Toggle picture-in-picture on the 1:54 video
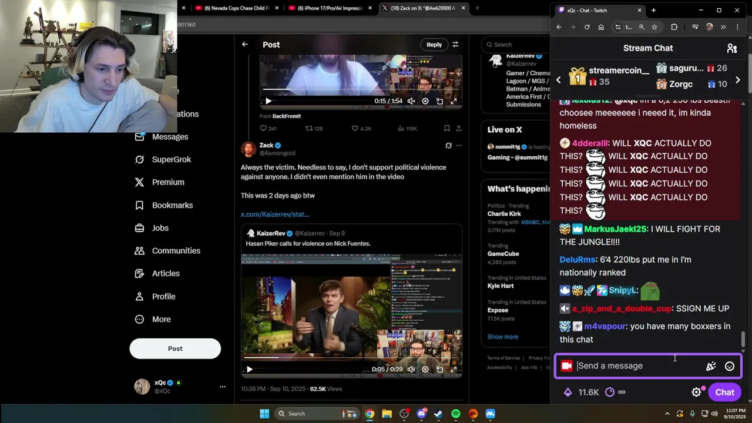This screenshot has height=423, width=752. (x=439, y=101)
